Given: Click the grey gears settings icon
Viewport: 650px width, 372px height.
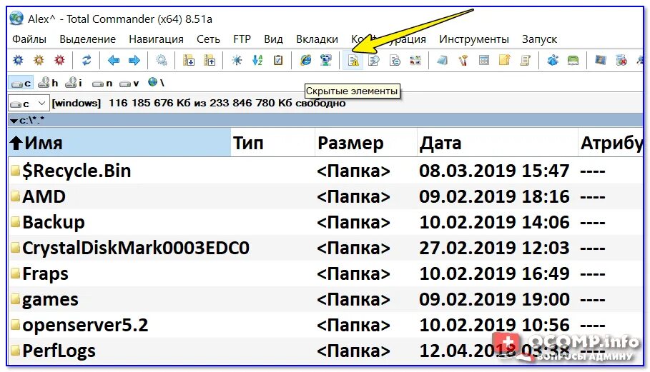Looking at the screenshot, I should coord(162,61).
